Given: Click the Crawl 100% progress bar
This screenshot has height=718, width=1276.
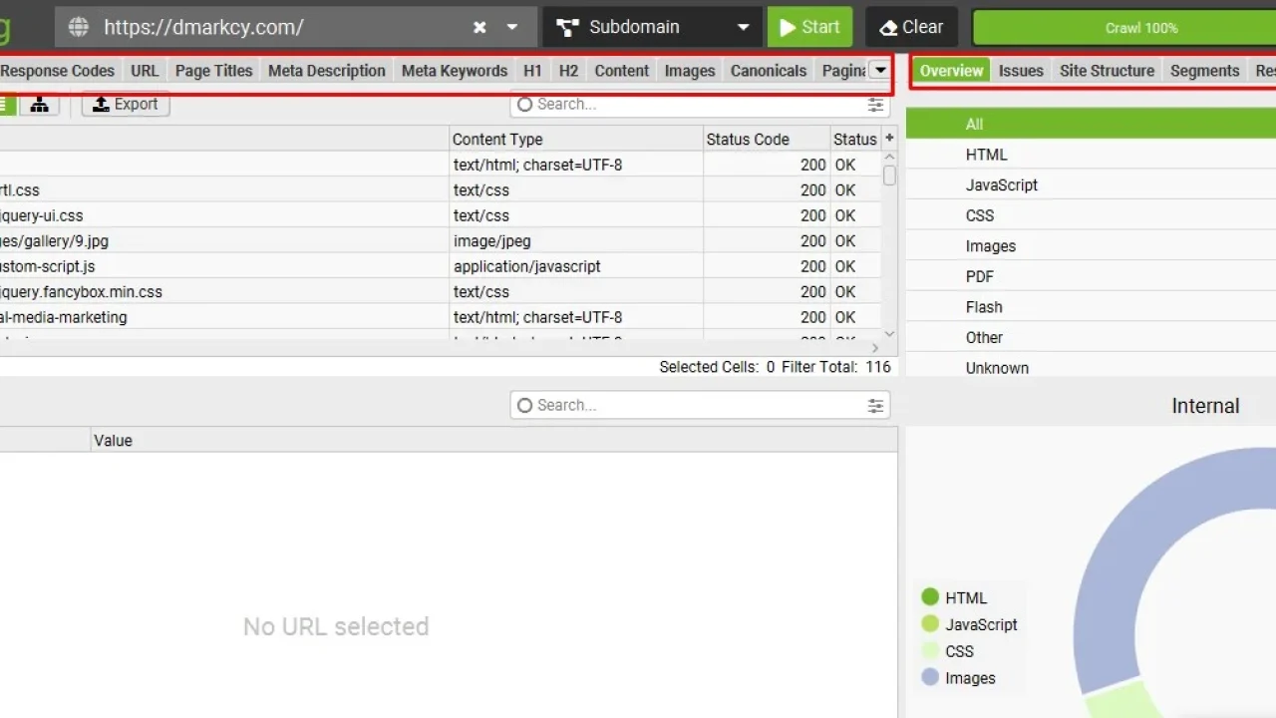Looking at the screenshot, I should coord(1140,27).
